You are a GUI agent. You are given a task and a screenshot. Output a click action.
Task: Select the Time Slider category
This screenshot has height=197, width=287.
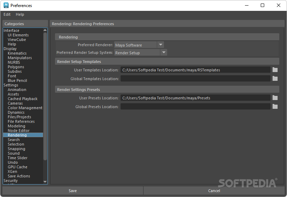[18, 158]
